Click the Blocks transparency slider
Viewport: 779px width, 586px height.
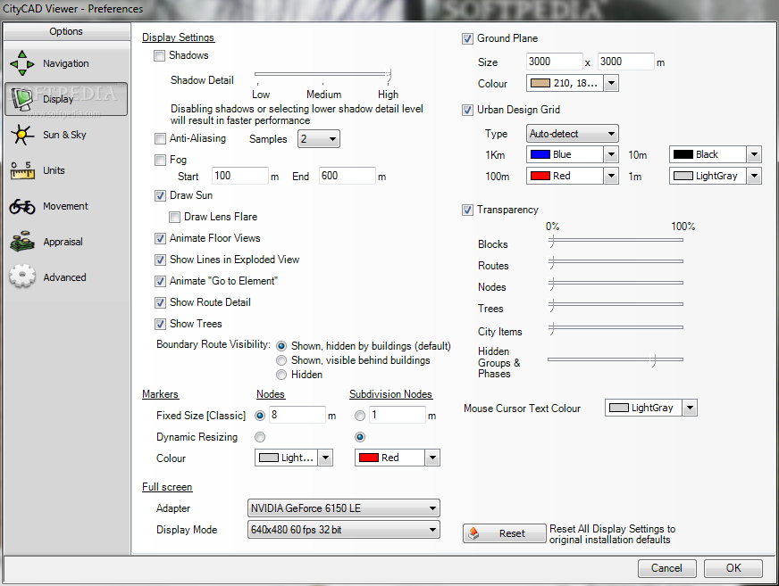coord(616,240)
